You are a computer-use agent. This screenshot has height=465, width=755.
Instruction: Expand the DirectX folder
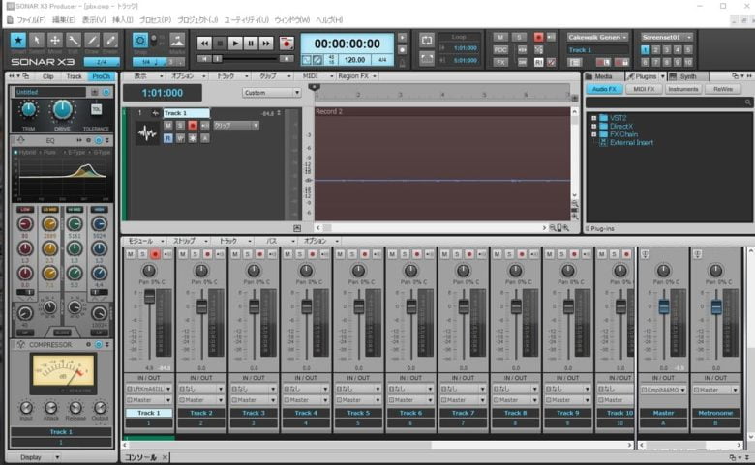pyautogui.click(x=593, y=126)
